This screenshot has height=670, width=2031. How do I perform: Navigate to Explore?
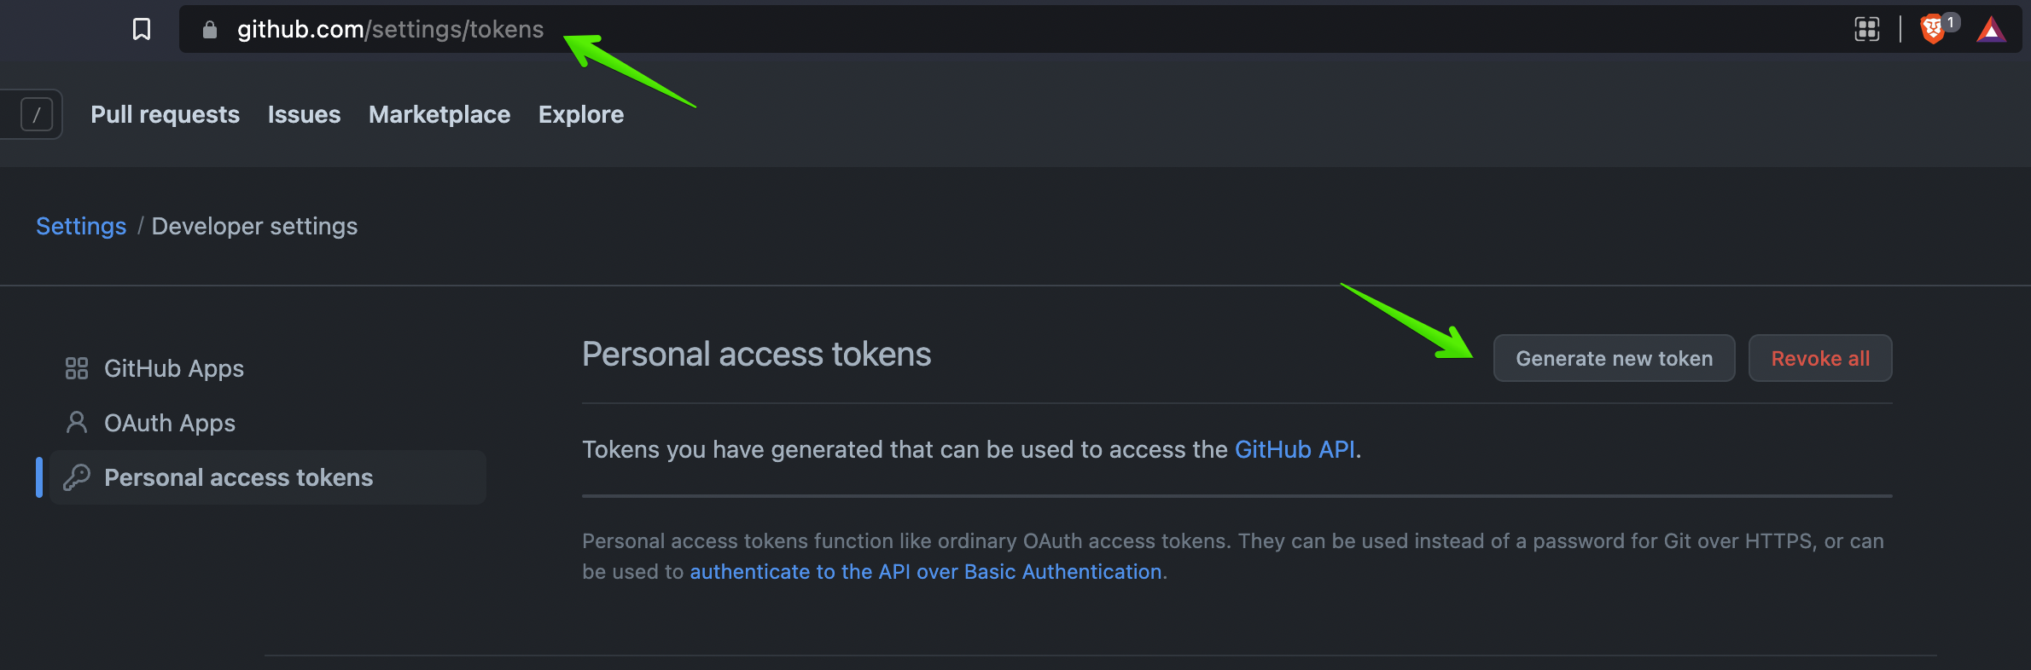coord(580,114)
